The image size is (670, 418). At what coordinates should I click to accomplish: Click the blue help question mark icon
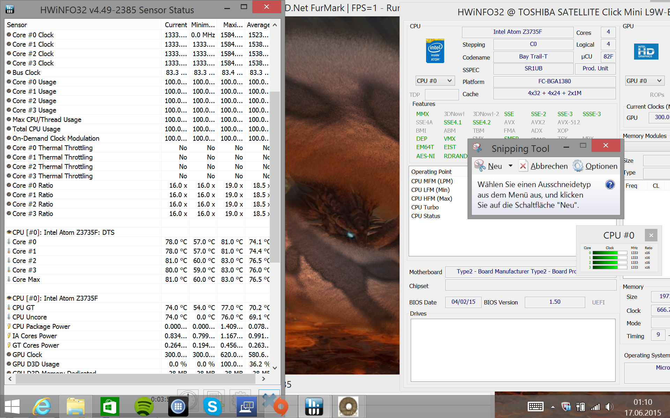point(610,185)
